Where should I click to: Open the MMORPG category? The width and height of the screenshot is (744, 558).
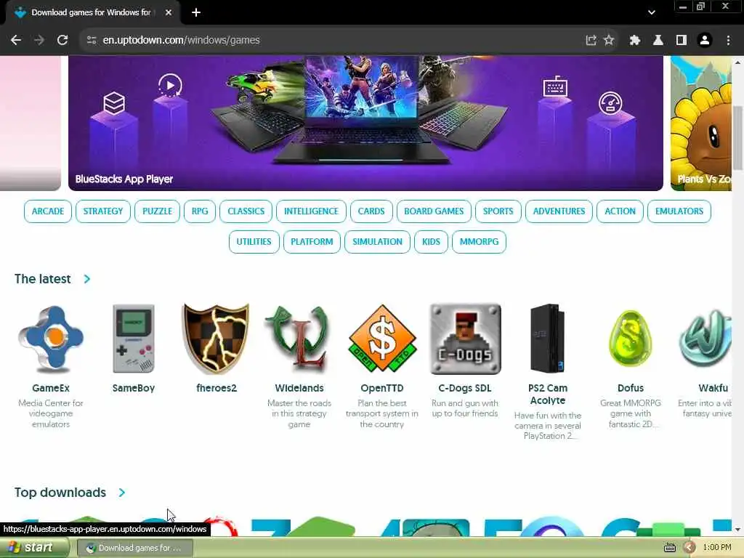479,241
